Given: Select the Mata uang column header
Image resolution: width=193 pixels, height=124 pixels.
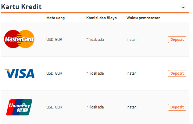Looking at the screenshot, I should (55, 18).
